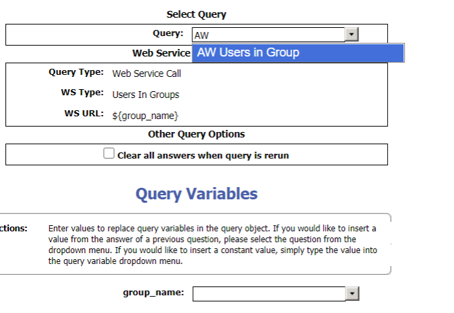
Task: Click the instructions paragraph text
Action: [x=211, y=245]
